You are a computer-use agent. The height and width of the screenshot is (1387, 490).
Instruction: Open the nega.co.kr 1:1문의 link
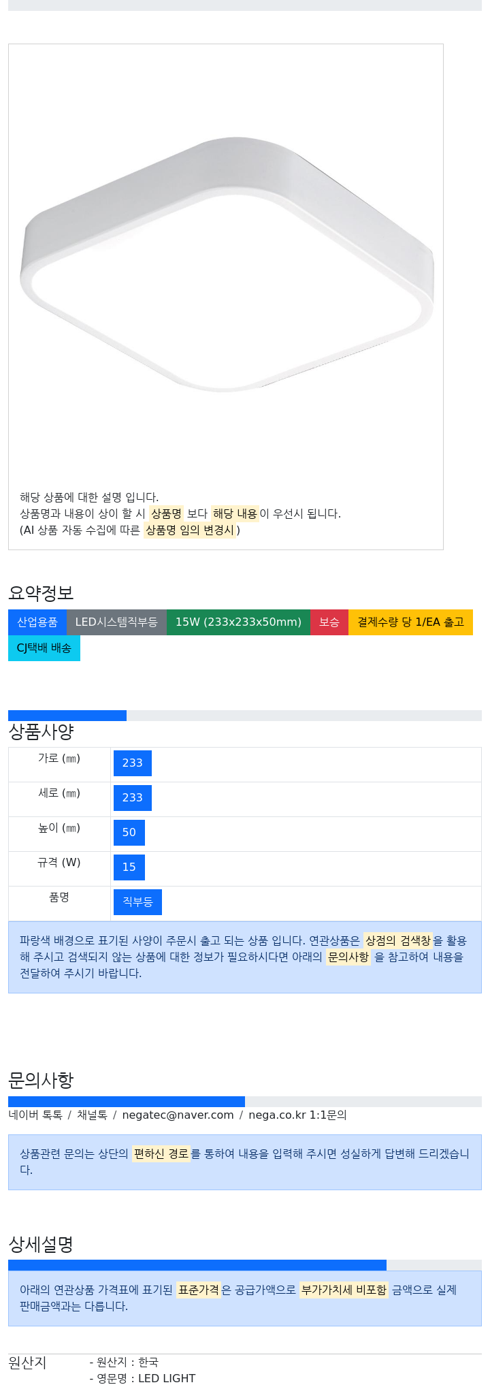click(x=297, y=1115)
